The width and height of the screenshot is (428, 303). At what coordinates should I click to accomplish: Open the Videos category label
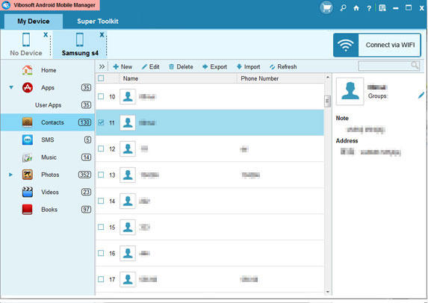click(x=50, y=193)
